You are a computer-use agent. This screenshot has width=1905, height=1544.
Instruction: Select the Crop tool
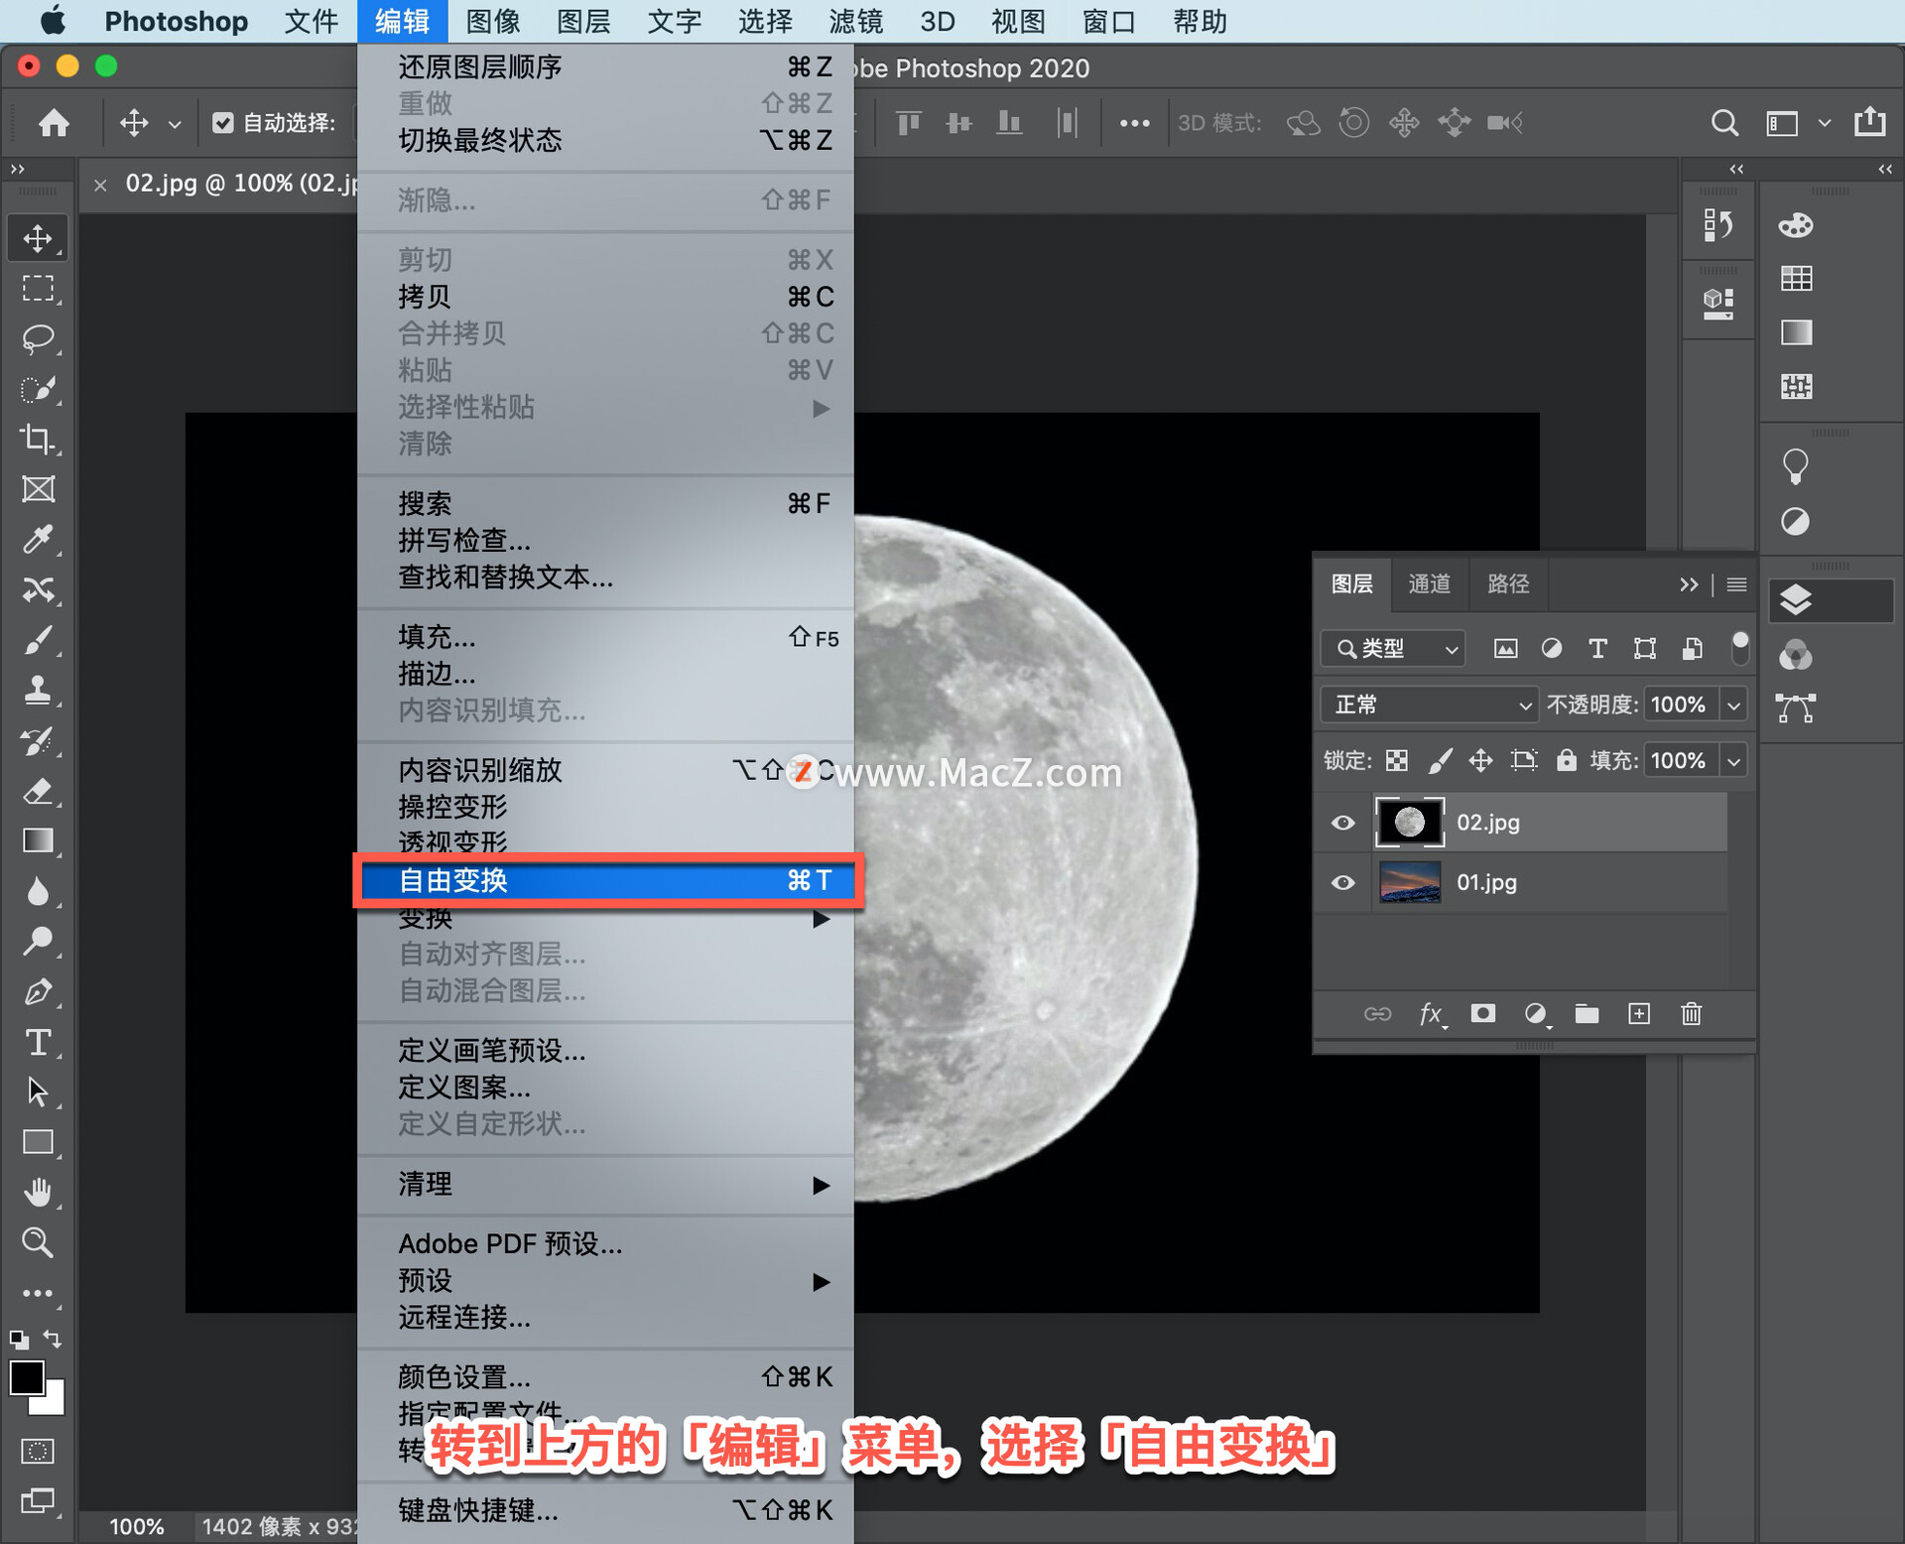click(x=38, y=439)
